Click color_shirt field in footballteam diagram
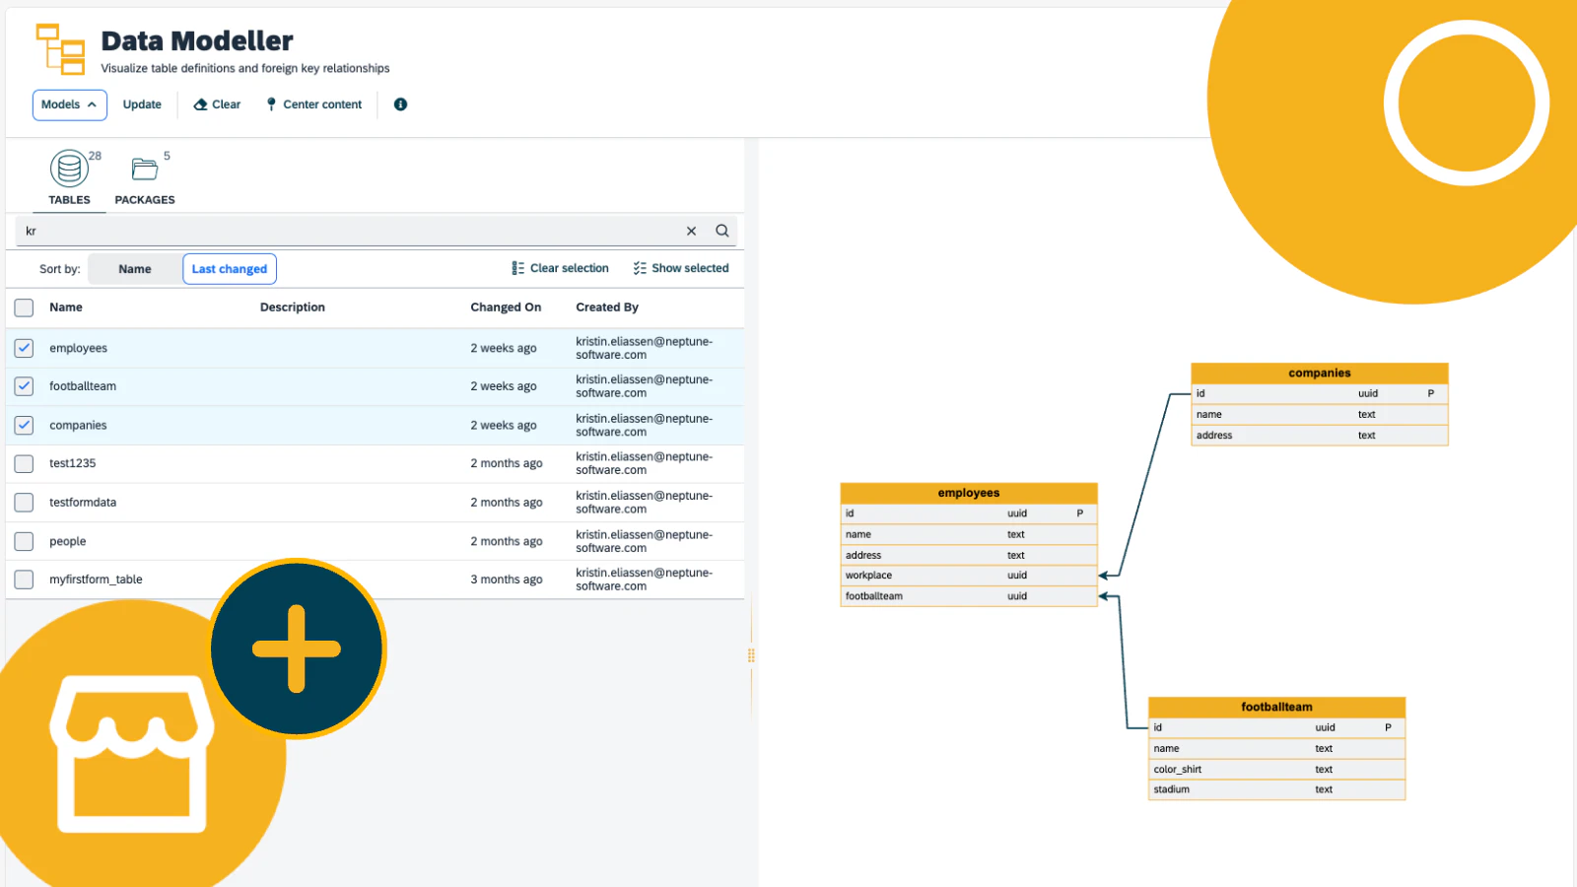1577x887 pixels. (x=1178, y=770)
